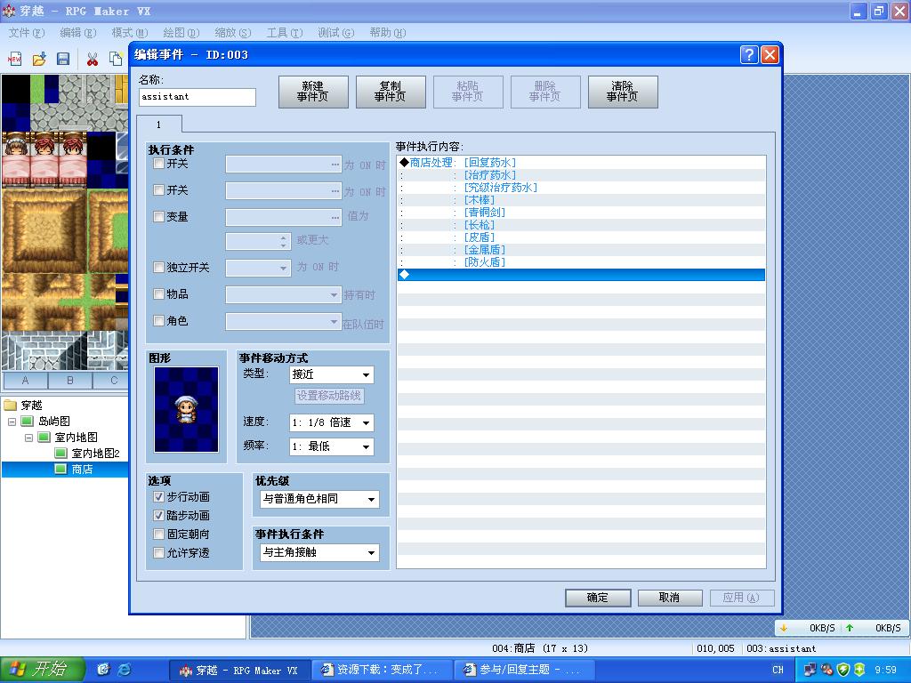Click the yellow download arrow speed icon
The height and width of the screenshot is (683, 911).
coord(784,628)
